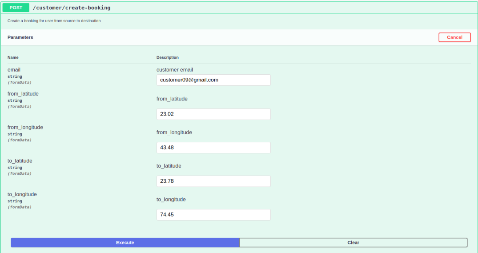Click the Clear button
Viewport: 478px width, 253px height.
point(353,243)
